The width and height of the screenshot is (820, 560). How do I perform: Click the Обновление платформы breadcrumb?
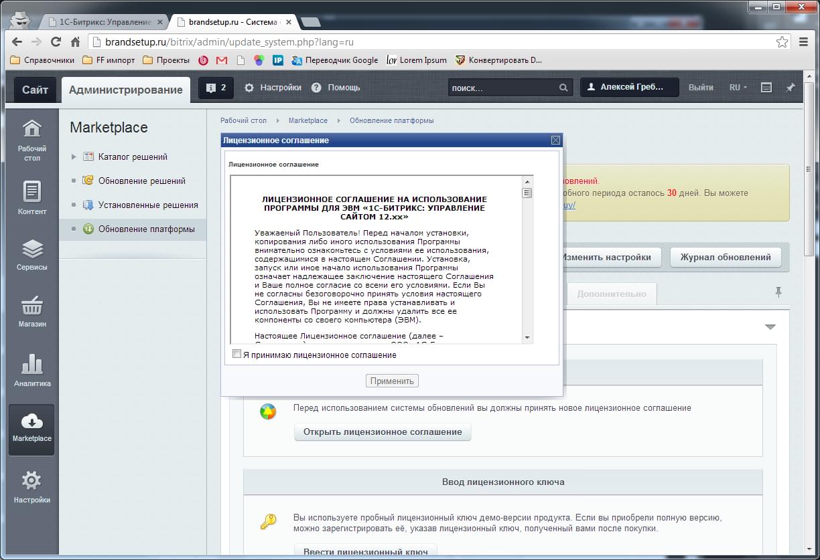[392, 120]
